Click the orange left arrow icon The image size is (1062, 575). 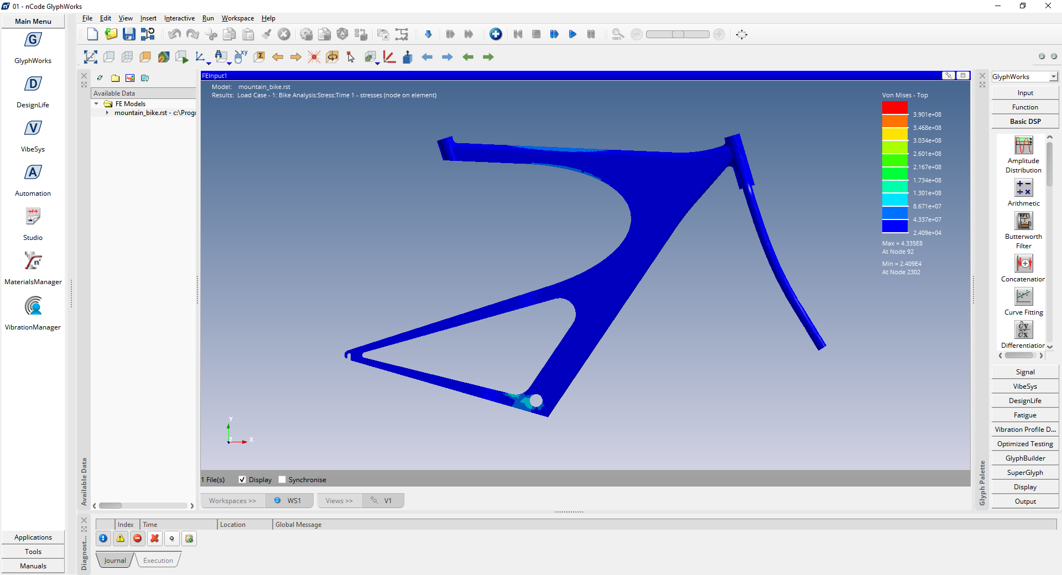[278, 57]
